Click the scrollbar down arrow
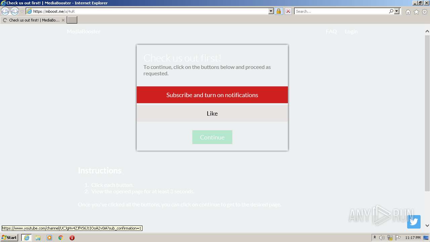The width and height of the screenshot is (430, 242). [427, 226]
